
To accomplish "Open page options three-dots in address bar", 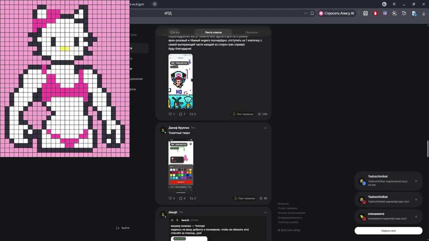I will click(306, 13).
